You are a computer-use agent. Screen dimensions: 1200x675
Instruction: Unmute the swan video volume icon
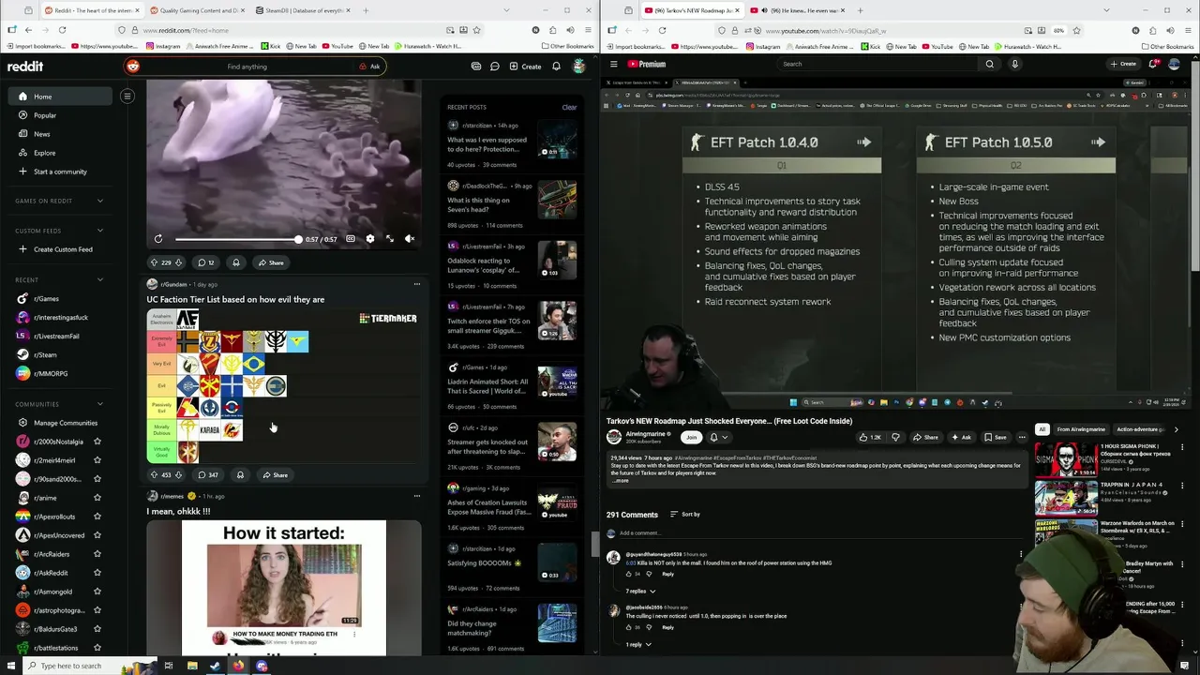[410, 239]
